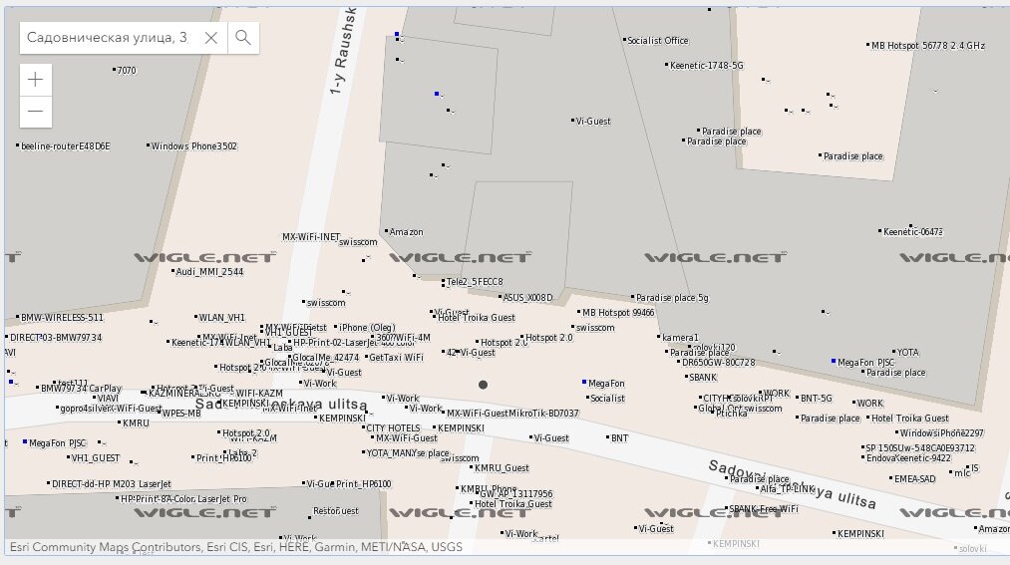Select 'SP 150SUw-548CA0E93712' network label

[x=920, y=448]
